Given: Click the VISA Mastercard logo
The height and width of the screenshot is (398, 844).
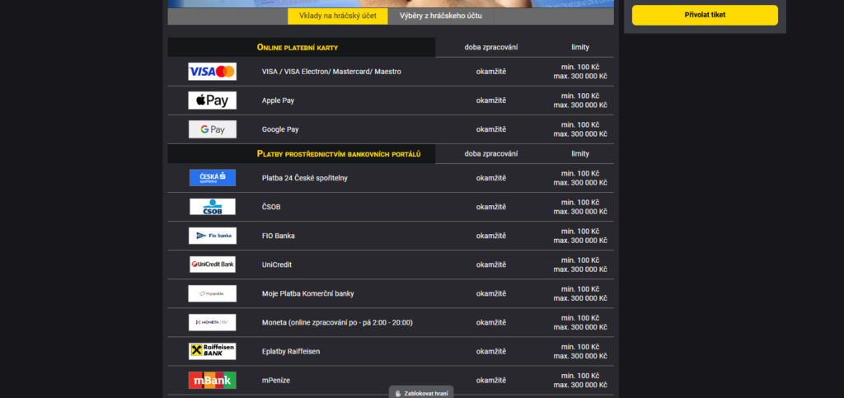Looking at the screenshot, I should tap(212, 72).
